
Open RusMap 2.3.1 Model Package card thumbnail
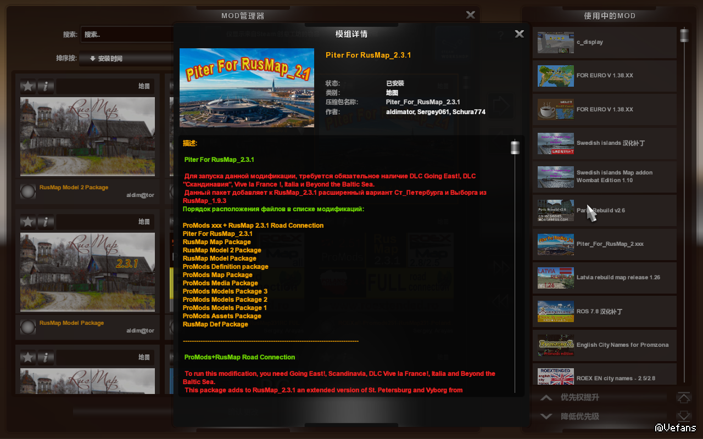(x=87, y=272)
